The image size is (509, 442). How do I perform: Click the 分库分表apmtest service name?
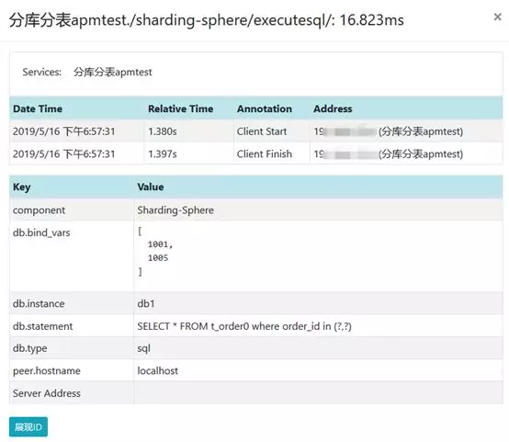coord(113,72)
